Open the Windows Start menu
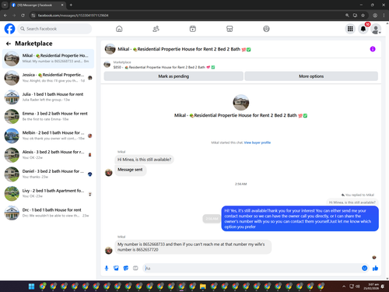The image size is (389, 292). coord(31,287)
